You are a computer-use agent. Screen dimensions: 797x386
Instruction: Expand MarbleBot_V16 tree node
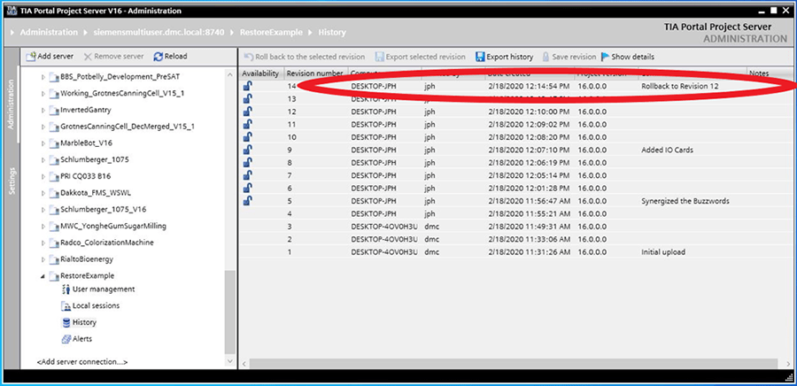click(x=43, y=143)
